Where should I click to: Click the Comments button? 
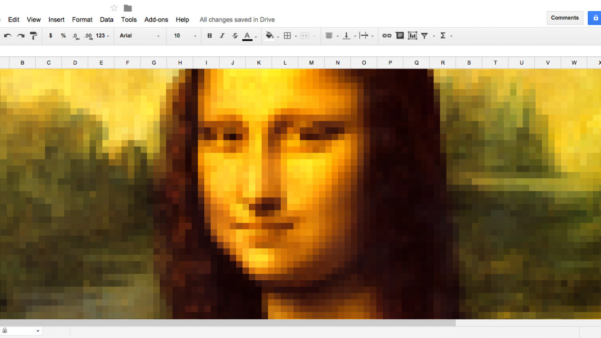pos(564,18)
